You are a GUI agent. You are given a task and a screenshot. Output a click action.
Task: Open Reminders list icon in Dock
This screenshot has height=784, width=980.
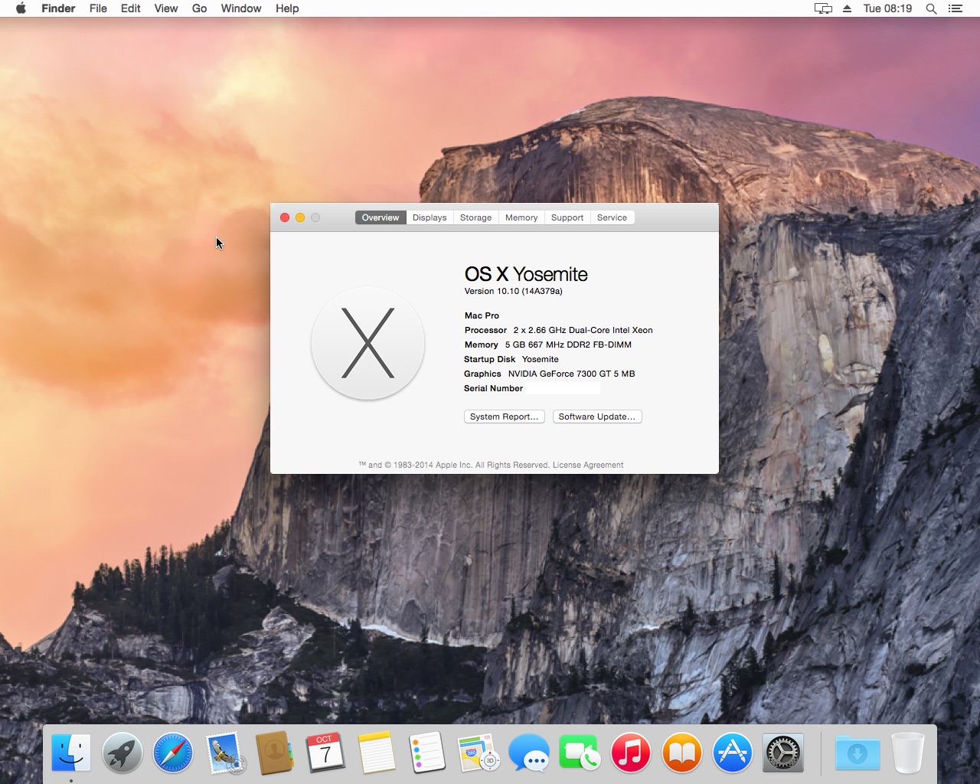point(426,752)
